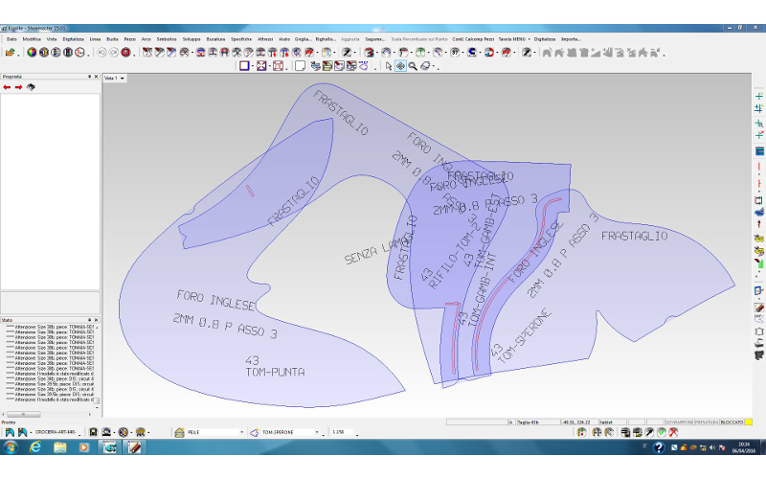This screenshot has width=766, height=479.
Task: Pin the Proprietà panel with pushpin
Action: pyautogui.click(x=89, y=77)
